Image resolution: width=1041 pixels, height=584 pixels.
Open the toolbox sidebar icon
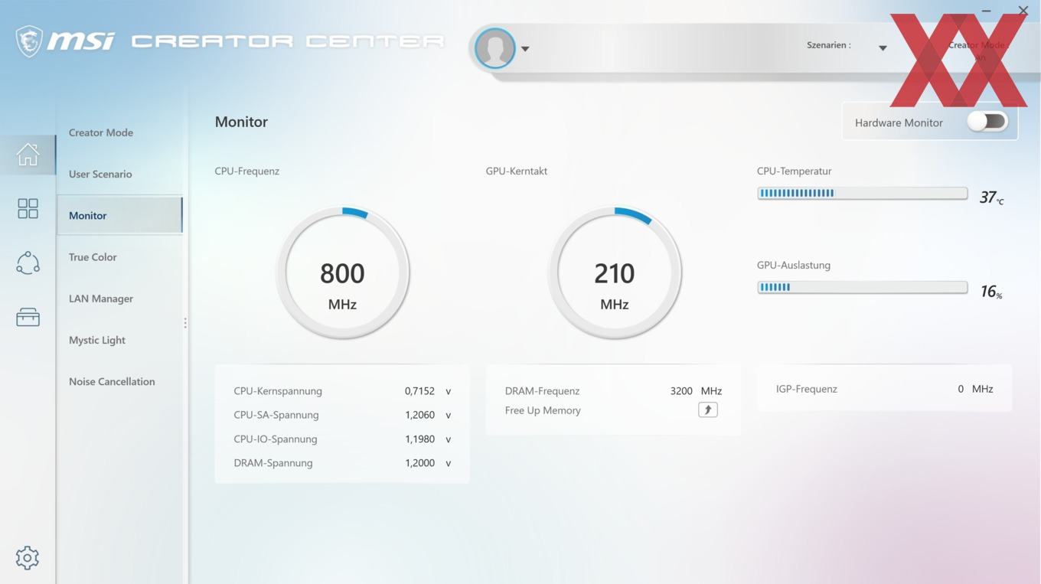tap(28, 317)
